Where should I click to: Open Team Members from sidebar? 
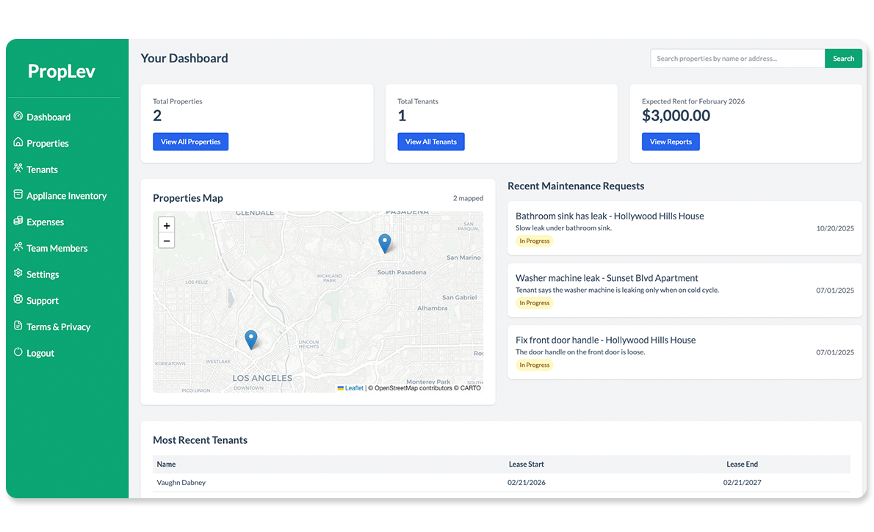point(57,248)
